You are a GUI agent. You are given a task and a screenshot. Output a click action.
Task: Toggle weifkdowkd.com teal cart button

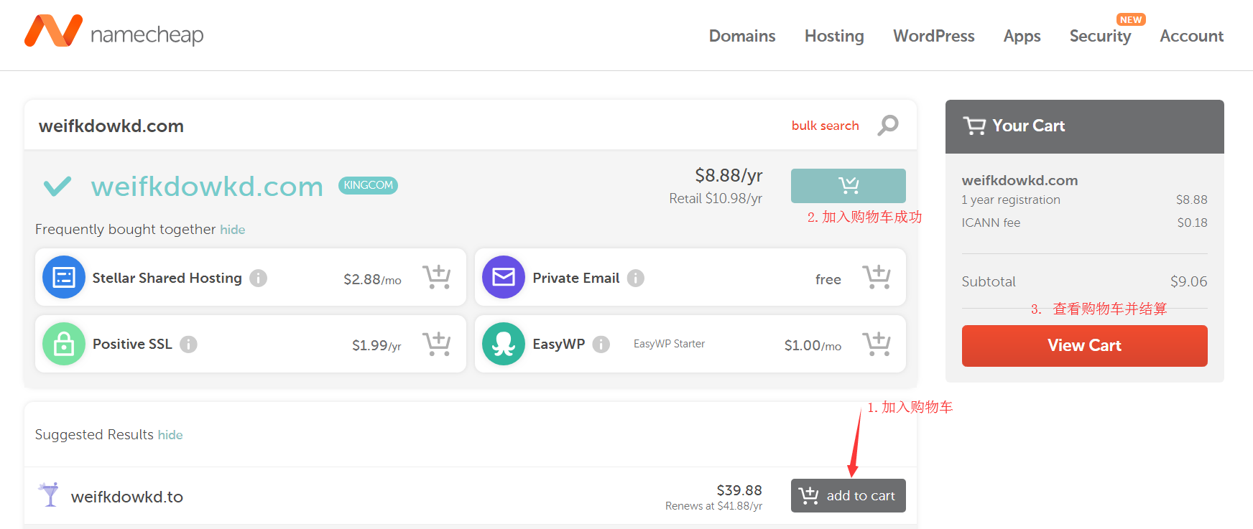click(x=848, y=186)
